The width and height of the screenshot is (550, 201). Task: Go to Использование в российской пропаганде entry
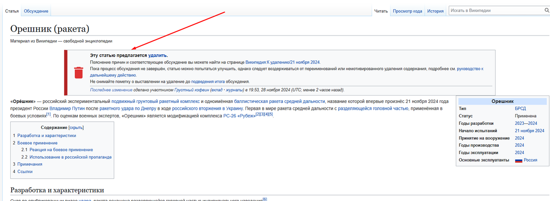pos(70,157)
